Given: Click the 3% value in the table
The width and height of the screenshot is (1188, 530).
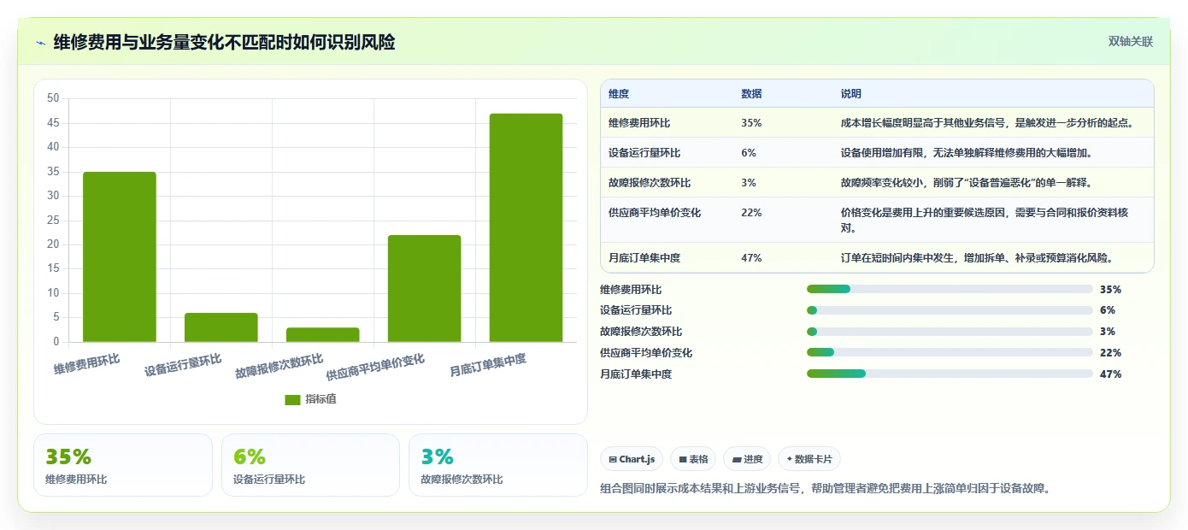Looking at the screenshot, I should pyautogui.click(x=749, y=183).
